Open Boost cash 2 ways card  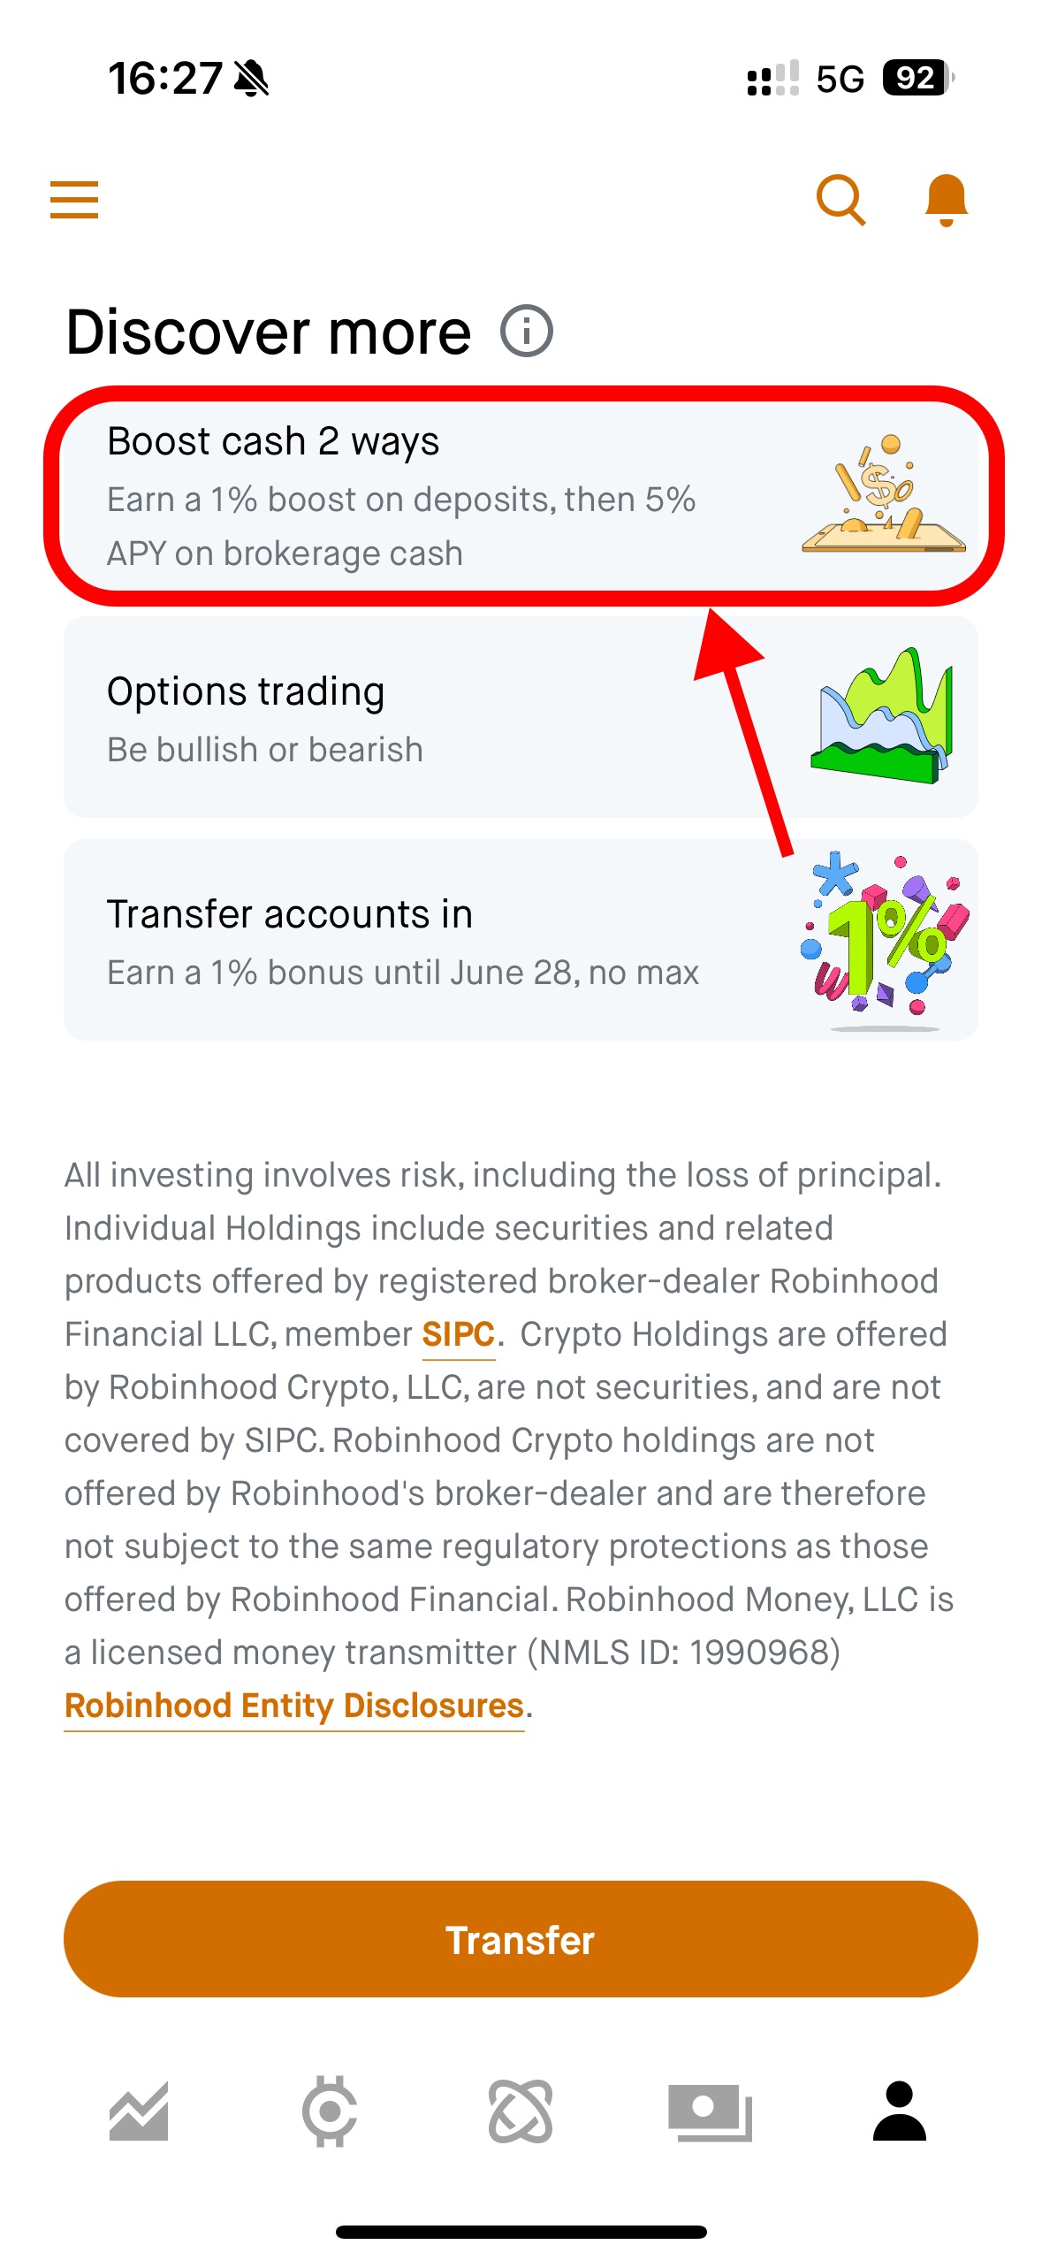(x=521, y=496)
